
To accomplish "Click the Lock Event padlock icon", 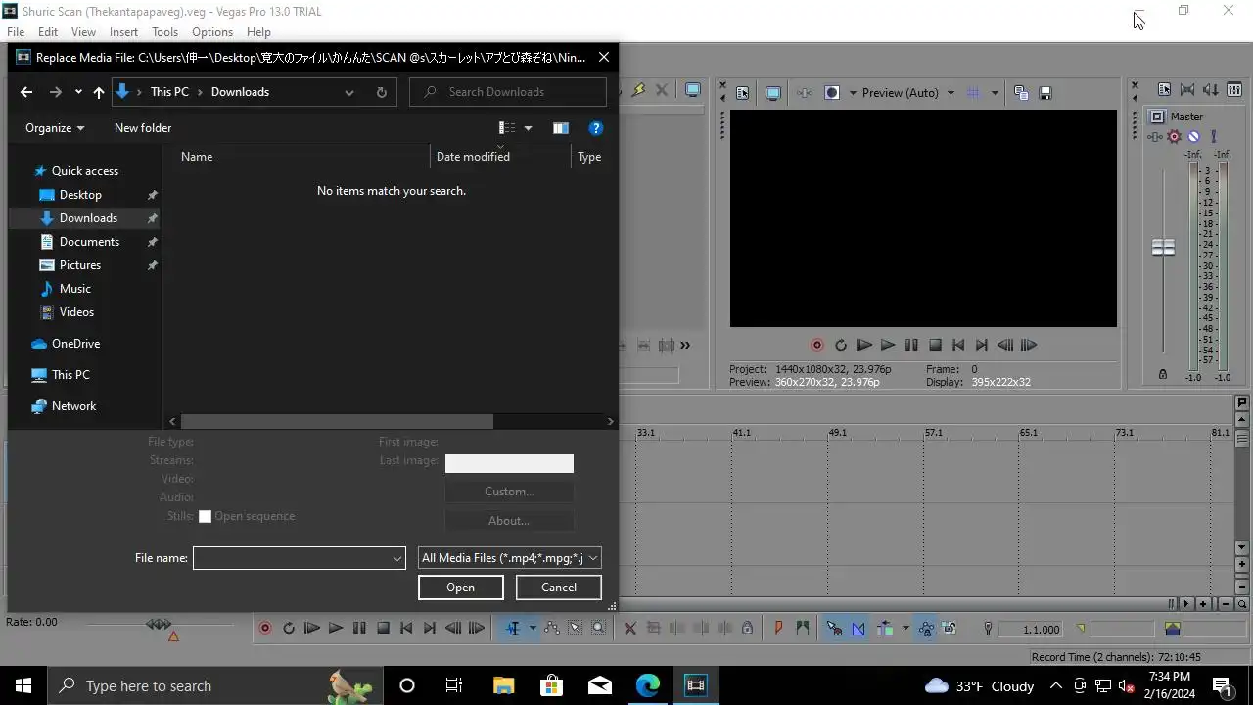I will pyautogui.click(x=748, y=629).
